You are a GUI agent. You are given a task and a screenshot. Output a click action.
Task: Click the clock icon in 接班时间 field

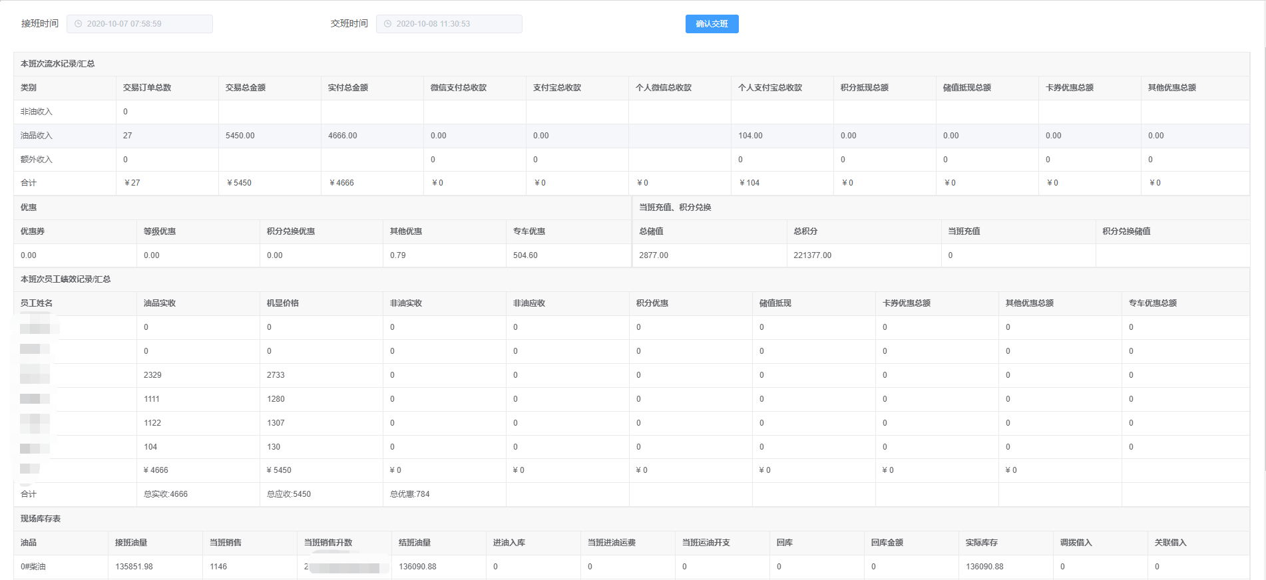pos(79,24)
